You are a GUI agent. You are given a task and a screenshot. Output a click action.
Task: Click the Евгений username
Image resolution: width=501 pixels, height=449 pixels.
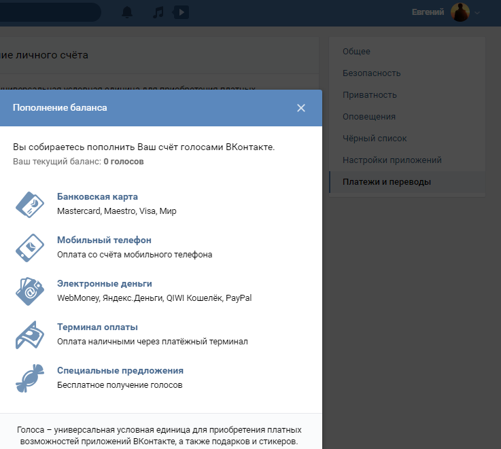pyautogui.click(x=428, y=12)
